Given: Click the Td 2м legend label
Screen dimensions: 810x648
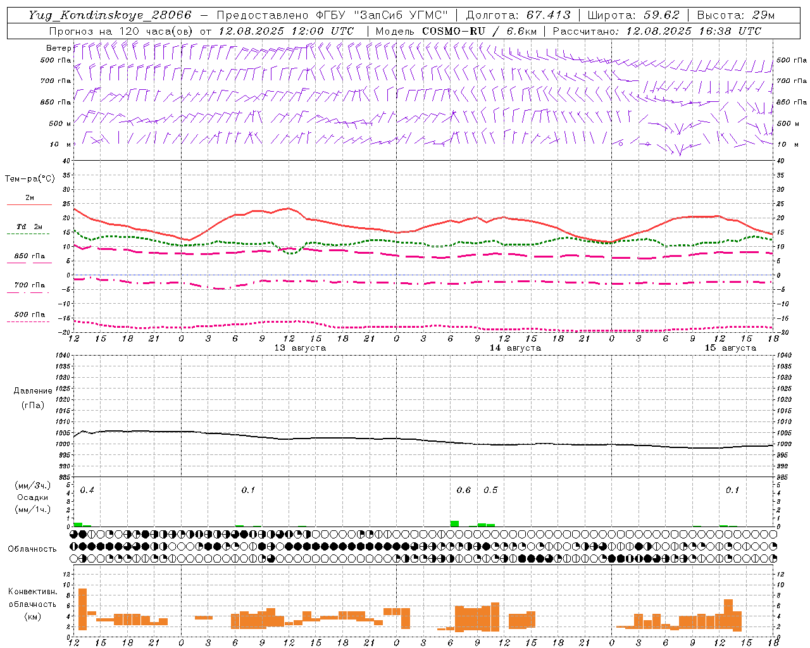Looking at the screenshot, I should [29, 227].
